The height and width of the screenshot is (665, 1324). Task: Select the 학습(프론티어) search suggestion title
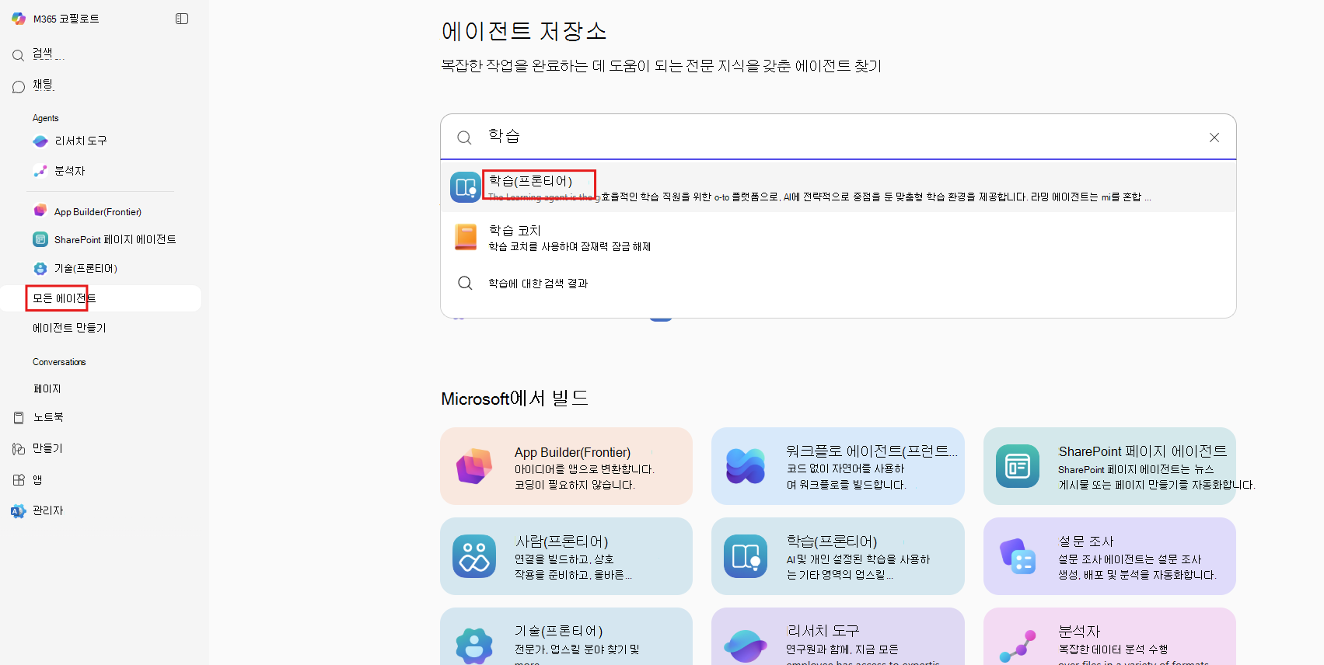pyautogui.click(x=530, y=181)
